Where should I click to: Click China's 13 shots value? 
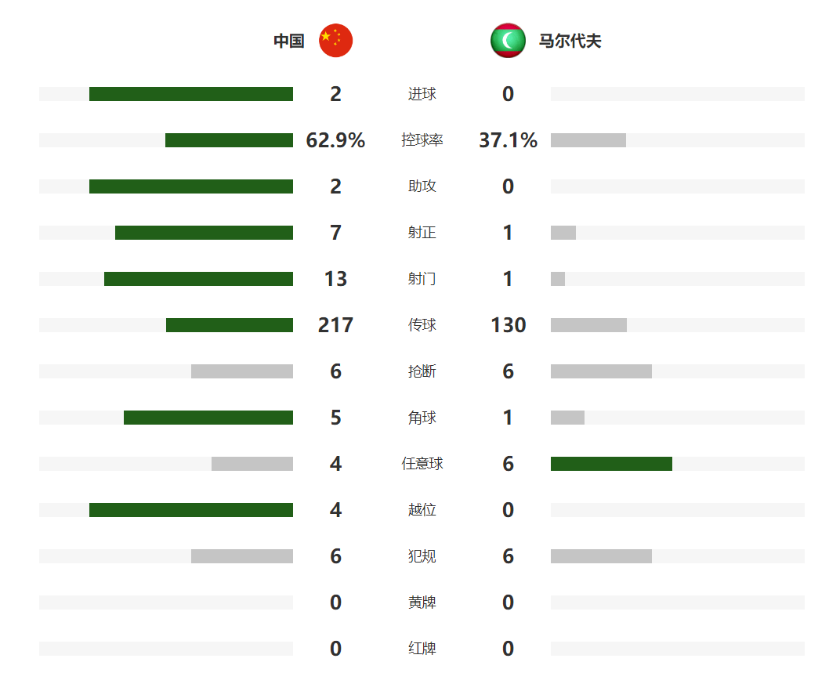click(335, 279)
